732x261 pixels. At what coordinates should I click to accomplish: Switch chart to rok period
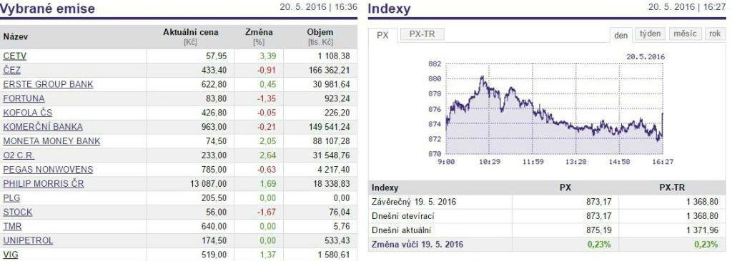[715, 34]
